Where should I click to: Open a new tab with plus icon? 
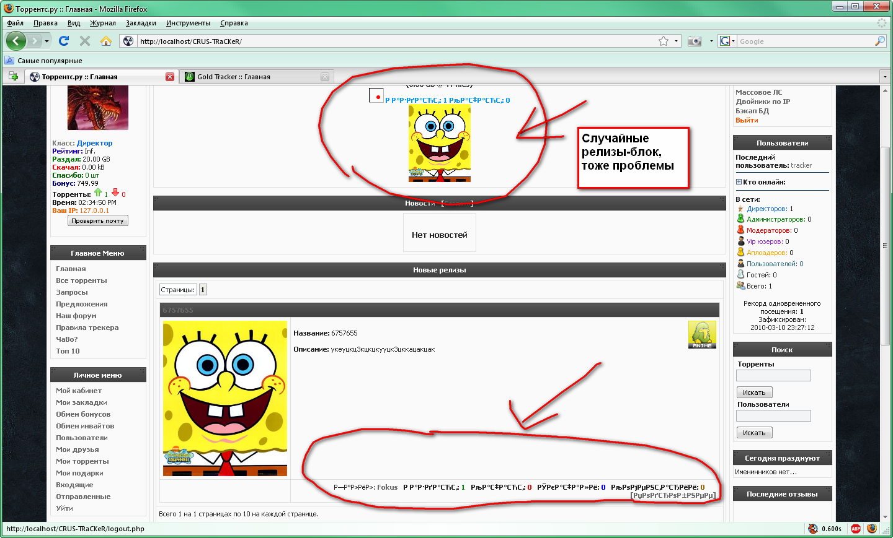13,76
